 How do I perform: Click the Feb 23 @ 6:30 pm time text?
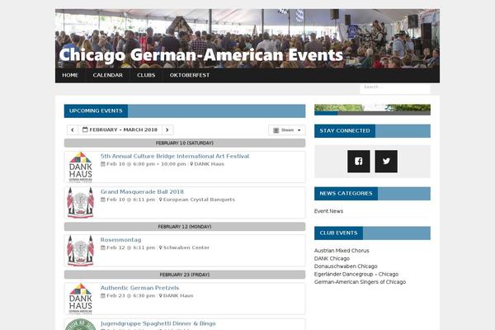point(130,296)
